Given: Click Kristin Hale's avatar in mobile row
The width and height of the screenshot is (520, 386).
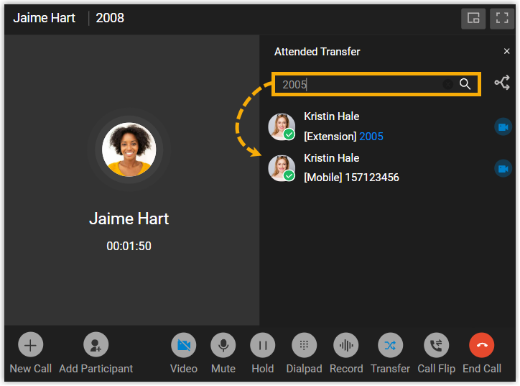Looking at the screenshot, I should pyautogui.click(x=282, y=168).
